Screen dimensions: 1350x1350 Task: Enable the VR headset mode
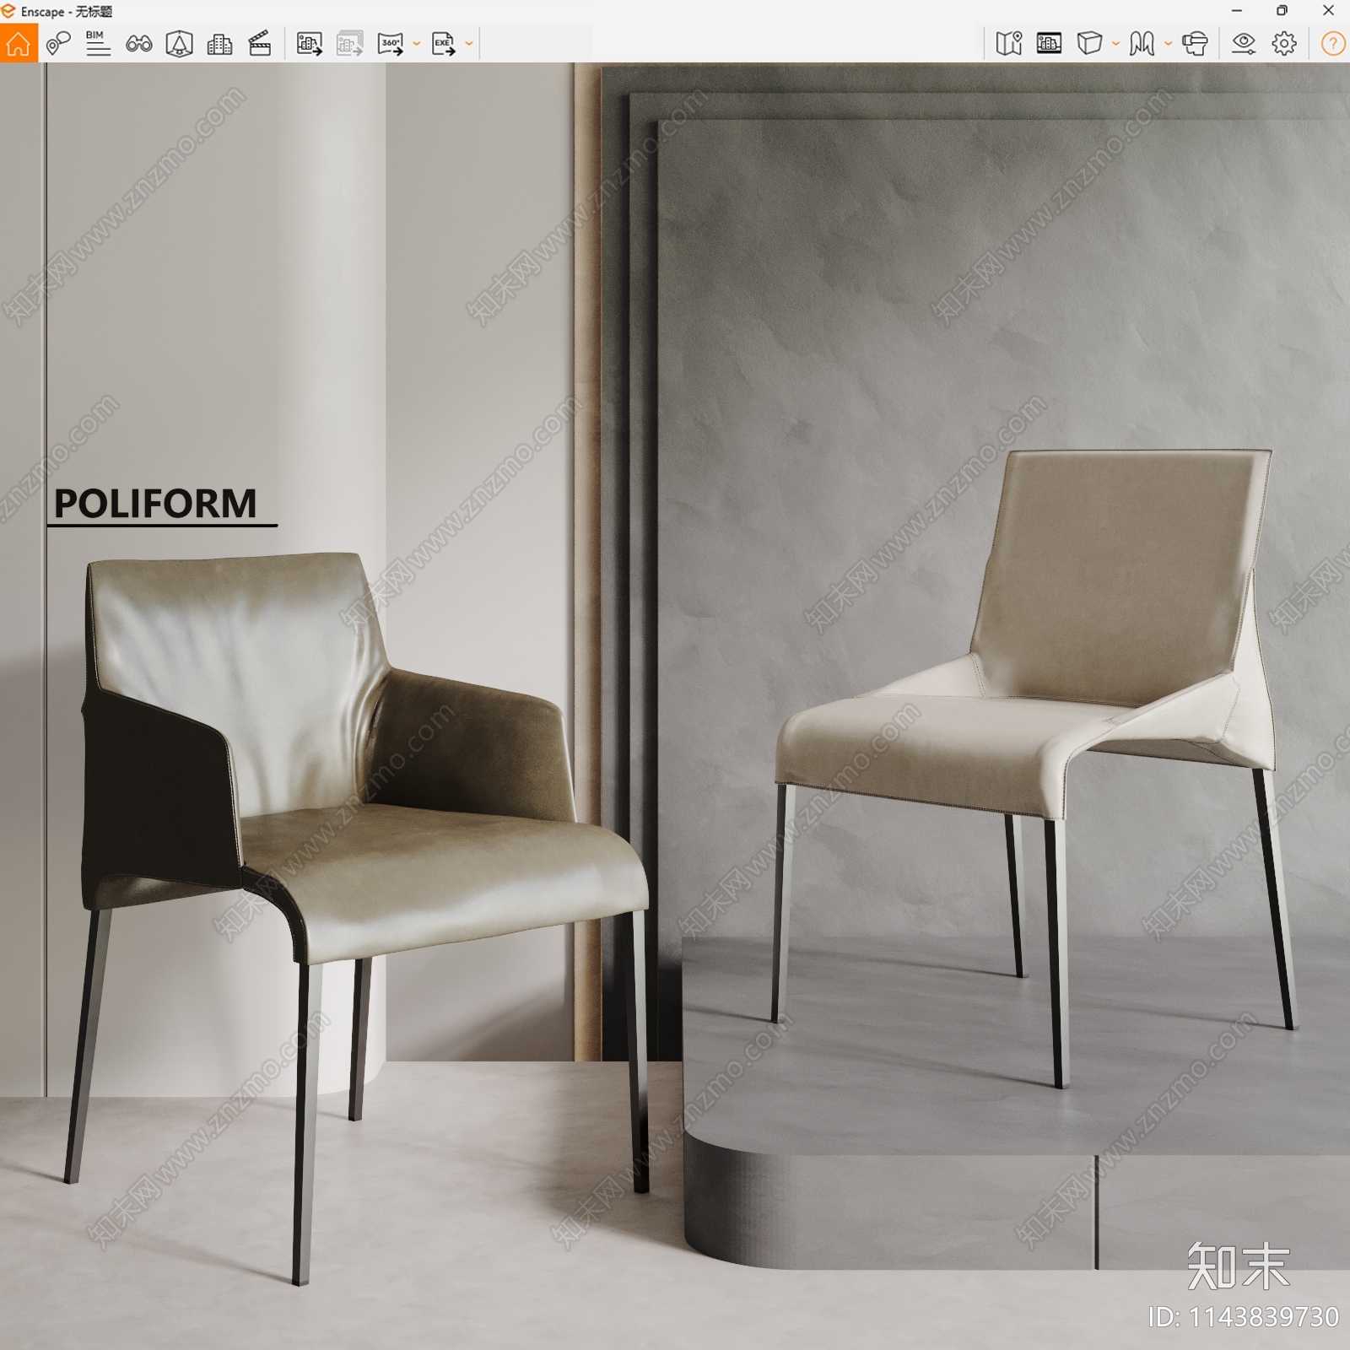[x=1195, y=43]
